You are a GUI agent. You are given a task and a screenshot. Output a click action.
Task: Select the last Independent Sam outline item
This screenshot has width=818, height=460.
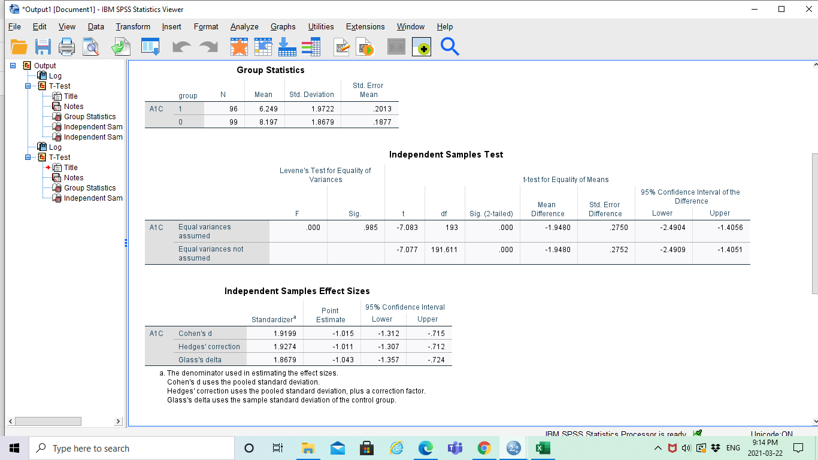tap(93, 198)
